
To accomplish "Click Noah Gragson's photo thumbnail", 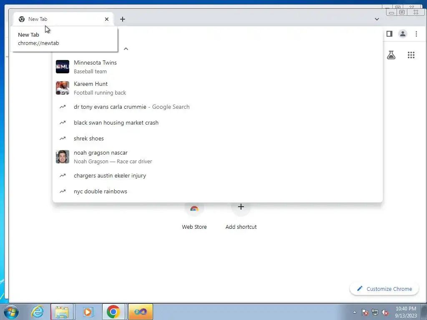I will coord(63,157).
